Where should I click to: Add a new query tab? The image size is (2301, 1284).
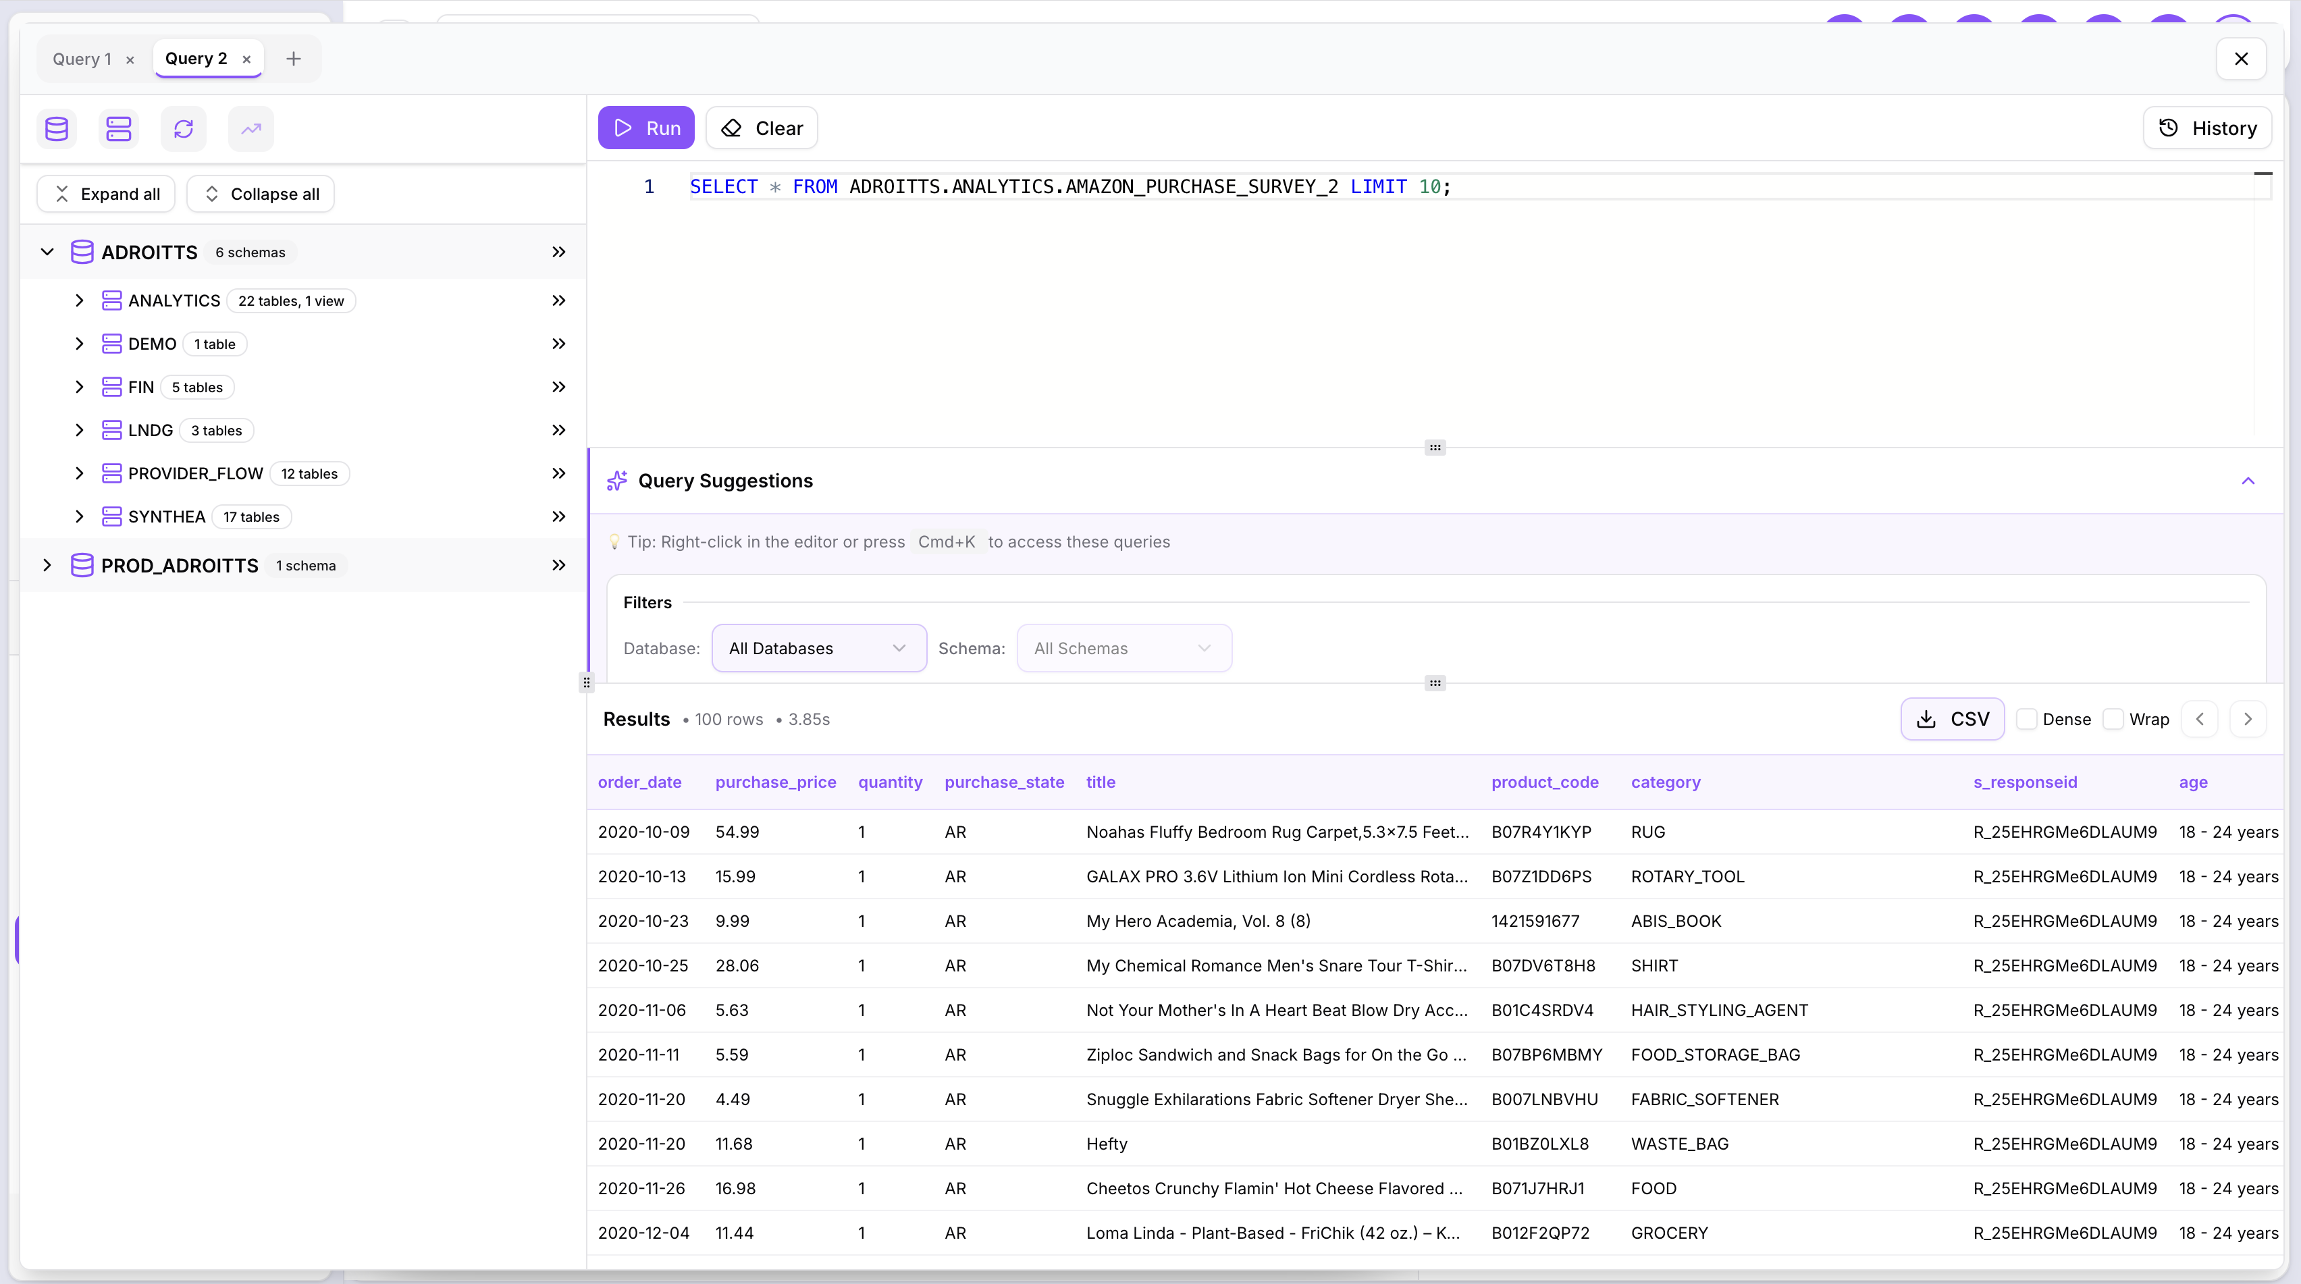tap(293, 59)
